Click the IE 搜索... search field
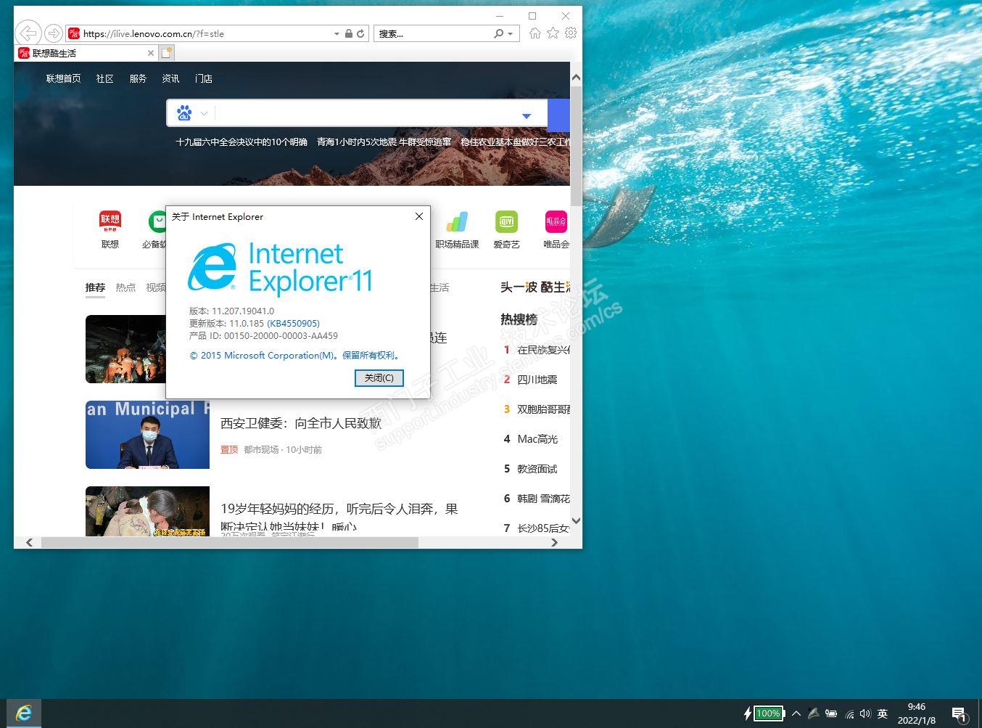Screen dimensions: 982x728 point(432,33)
